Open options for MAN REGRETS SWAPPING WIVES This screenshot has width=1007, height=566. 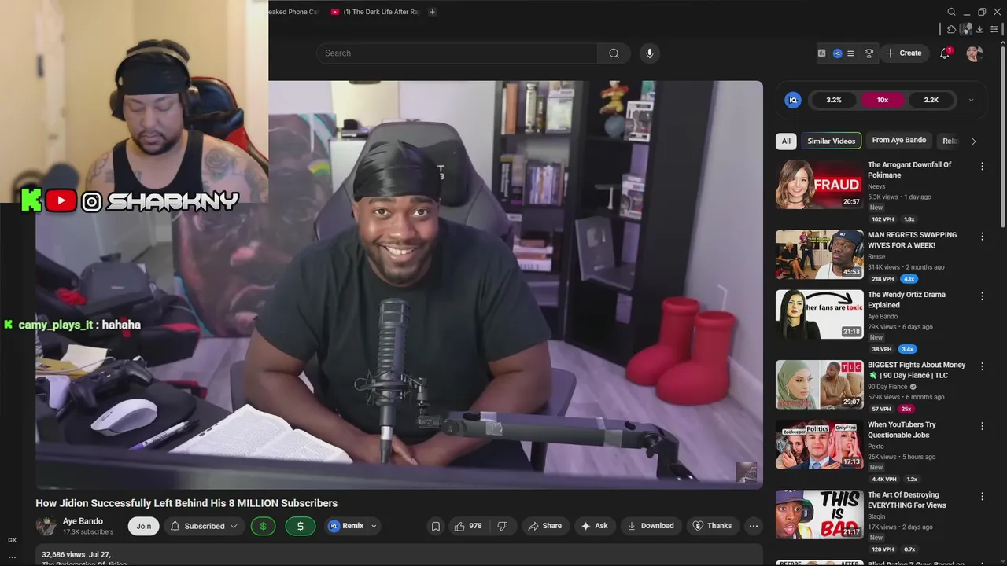pos(982,236)
